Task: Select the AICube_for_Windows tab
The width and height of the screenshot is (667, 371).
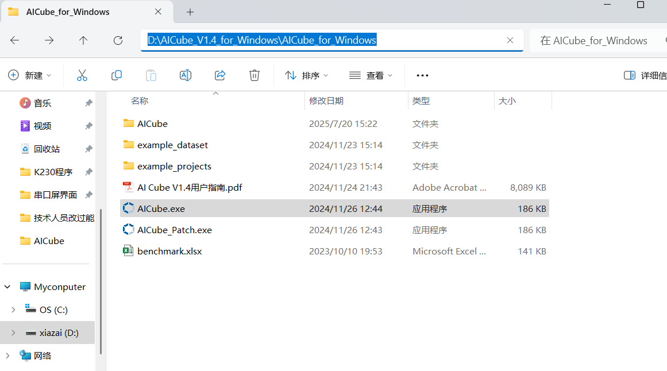Action: 87,12
